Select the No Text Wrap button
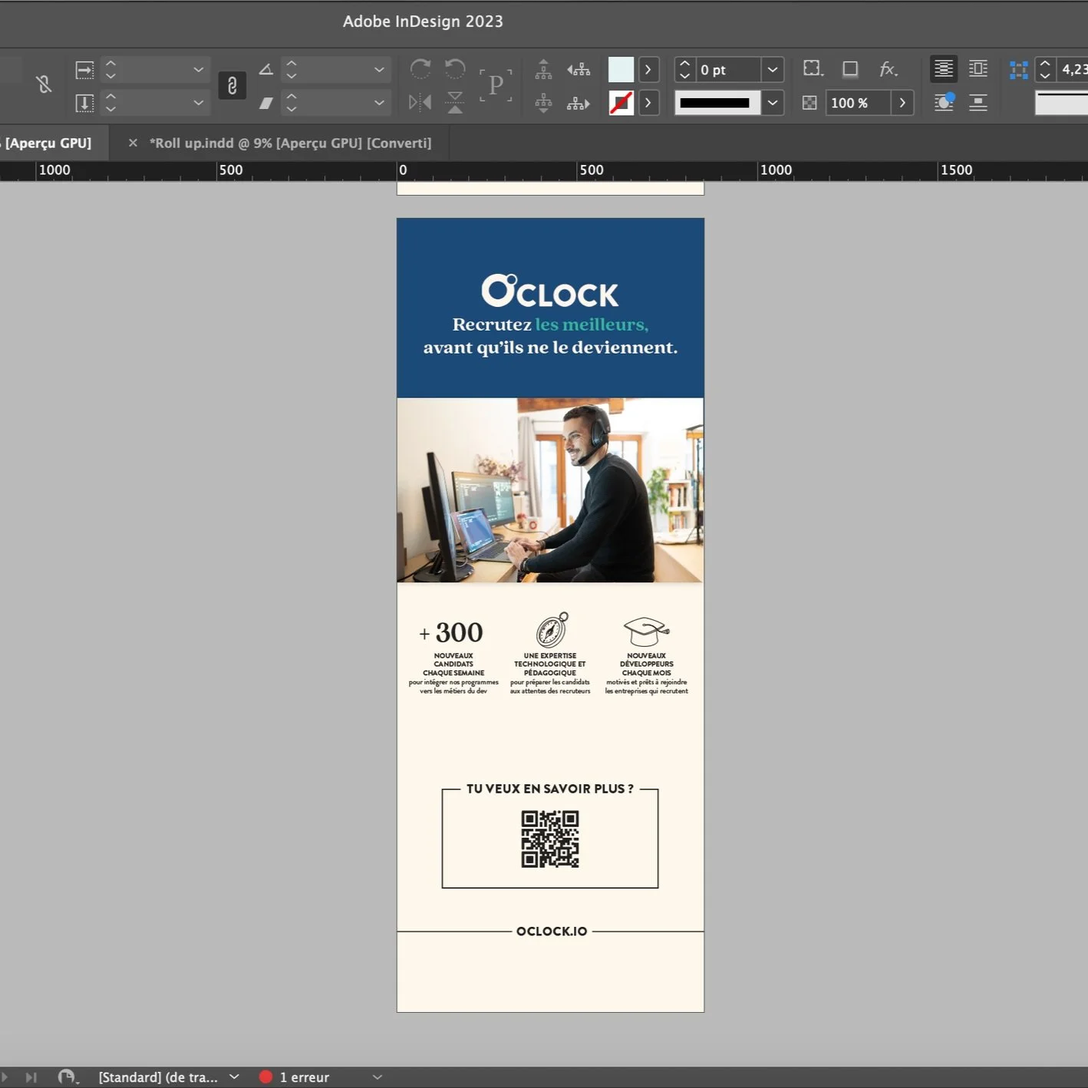Viewport: 1088px width, 1088px height. click(944, 69)
